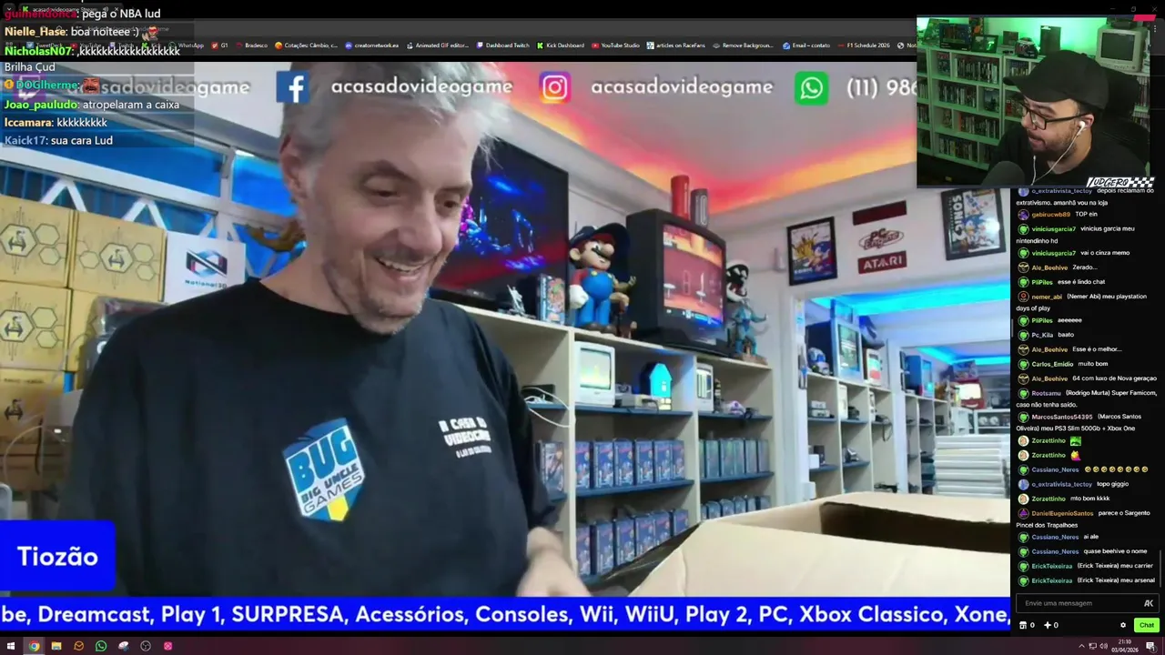This screenshot has width=1165, height=655.
Task: Click username Pc_Kila in chat
Action: [1042, 335]
